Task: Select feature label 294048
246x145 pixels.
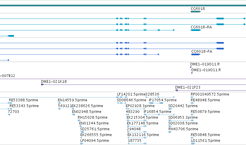Action: pyautogui.click(x=134, y=129)
